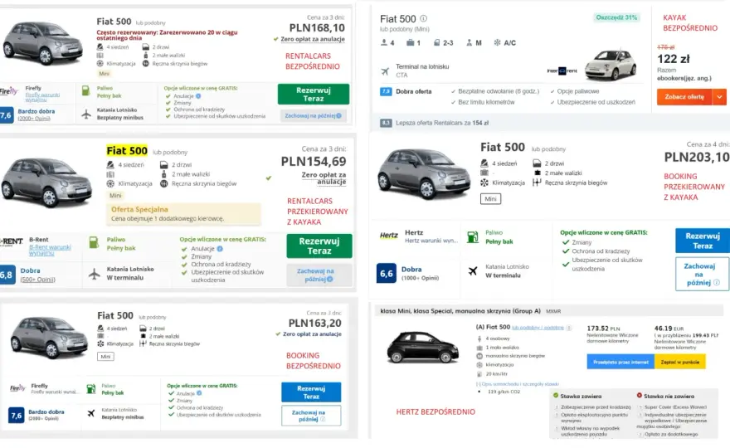Click passengers icon showing 4 in Kayak offer

pos(384,42)
